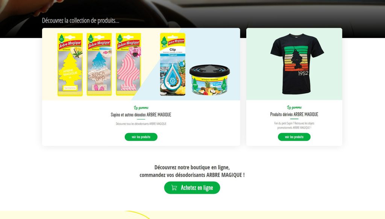Click Découvrez tous les désodorisants description text
This screenshot has height=219, width=385.
141,124
